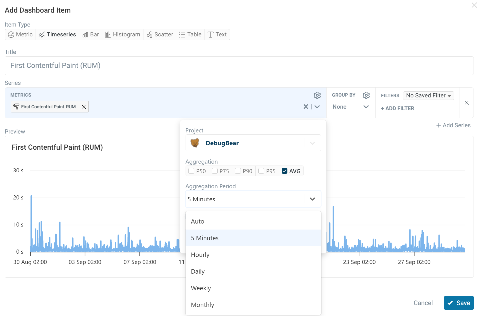Open metrics settings gear icon
Viewport: 479px width, 316px height.
317,95
